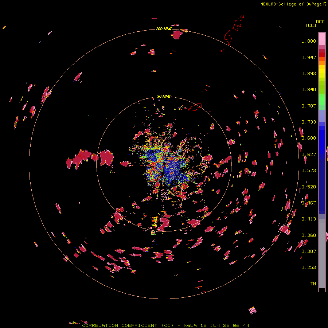
Task: Click the 0.253 color scale value
Action: coord(309,268)
